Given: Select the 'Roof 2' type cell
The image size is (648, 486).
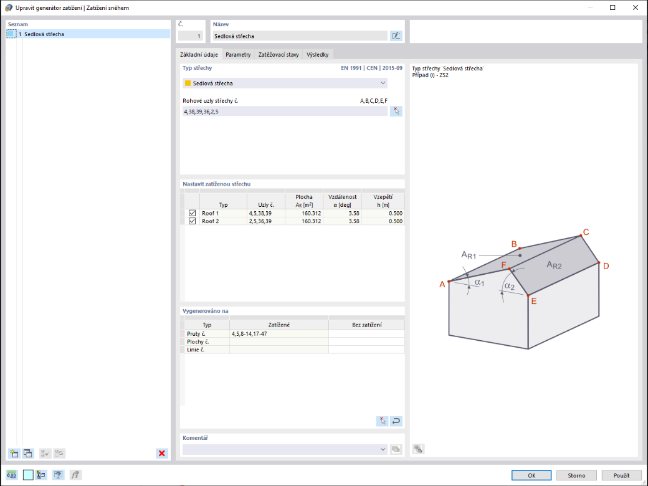Looking at the screenshot, I should pyautogui.click(x=223, y=221).
